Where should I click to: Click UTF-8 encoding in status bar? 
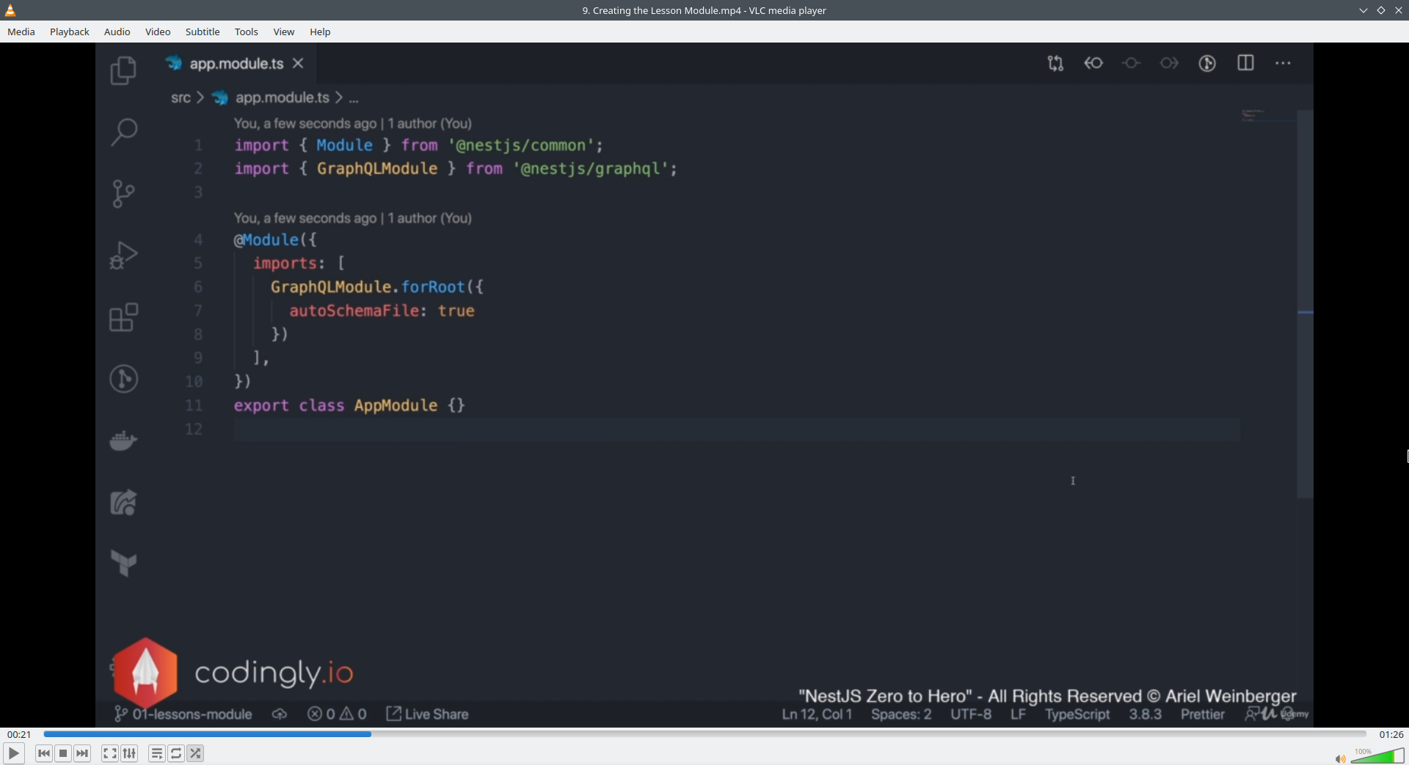971,714
